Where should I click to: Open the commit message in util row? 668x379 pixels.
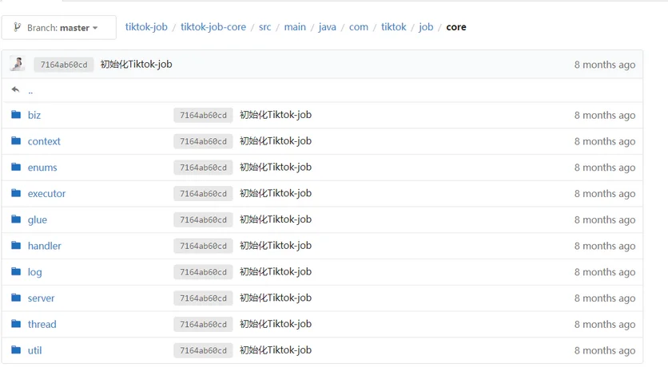(x=275, y=350)
